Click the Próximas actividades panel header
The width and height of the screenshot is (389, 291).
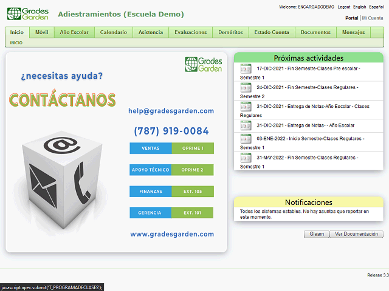coord(309,58)
